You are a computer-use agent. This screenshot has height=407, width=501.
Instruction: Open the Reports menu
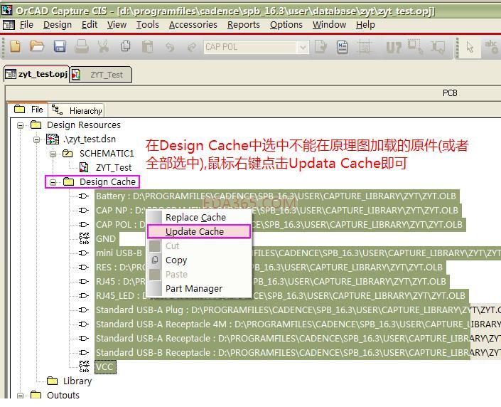[x=244, y=25]
